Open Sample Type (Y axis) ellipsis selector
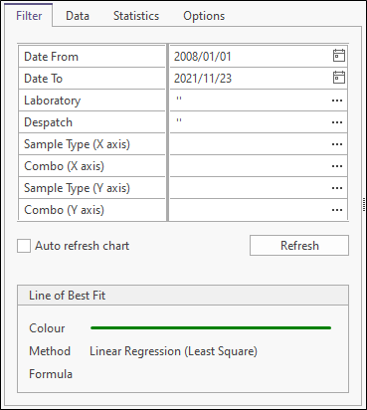Screen dimensions: 367x410 (x=337, y=188)
